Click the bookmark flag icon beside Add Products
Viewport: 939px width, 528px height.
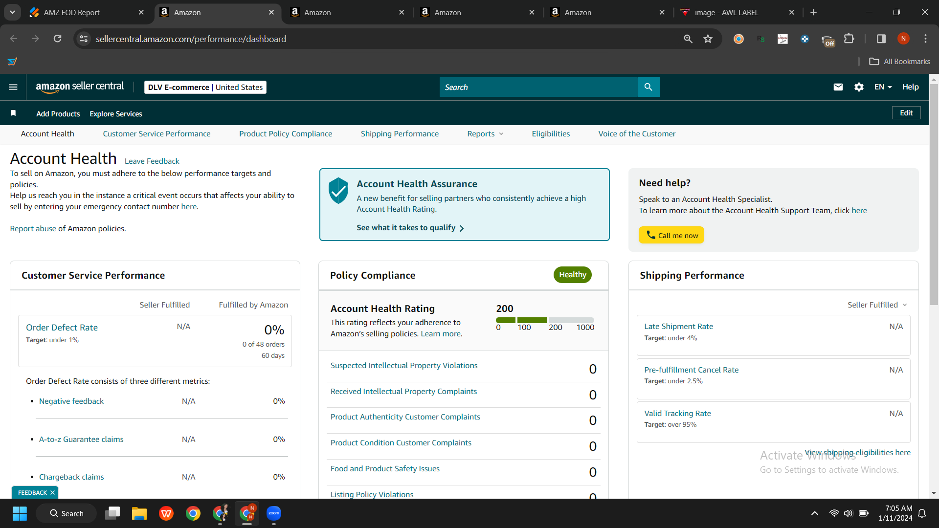[13, 113]
